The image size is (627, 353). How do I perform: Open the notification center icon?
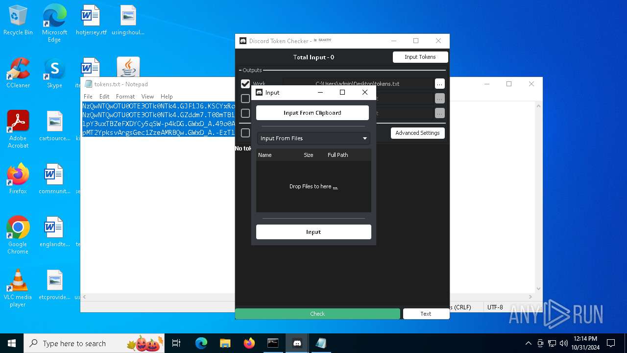[611, 343]
